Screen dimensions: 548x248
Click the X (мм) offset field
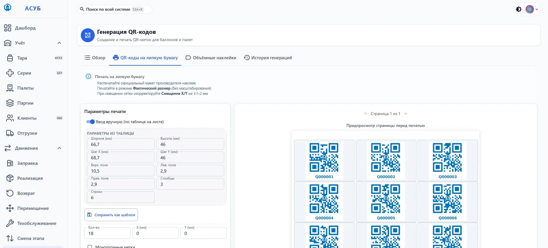pos(156,233)
